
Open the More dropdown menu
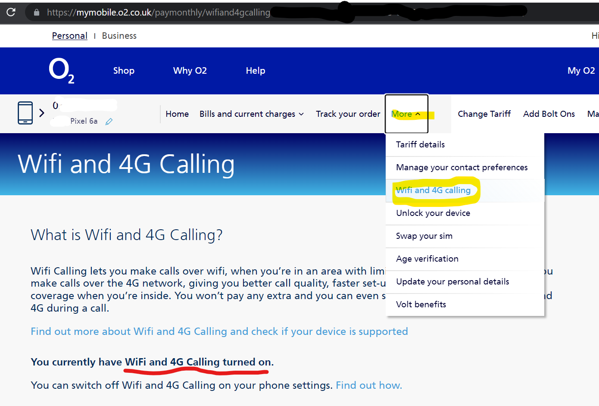[405, 114]
